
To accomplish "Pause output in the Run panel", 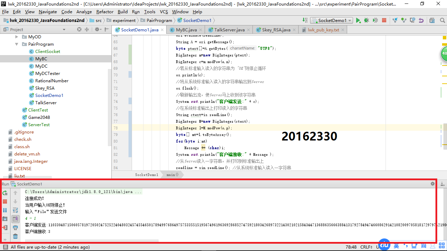I will click(5, 210).
